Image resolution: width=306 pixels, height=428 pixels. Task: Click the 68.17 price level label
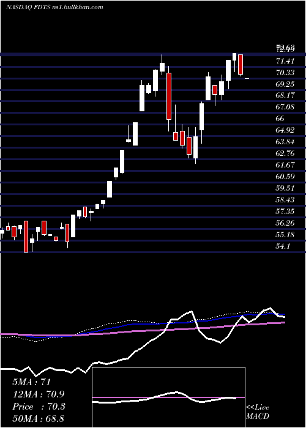(285, 95)
